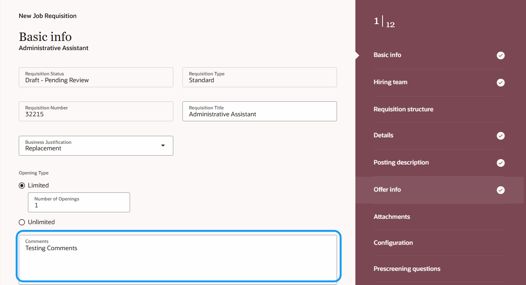This screenshot has width=526, height=285.
Task: Click the Opening Type label
Action: click(x=34, y=173)
